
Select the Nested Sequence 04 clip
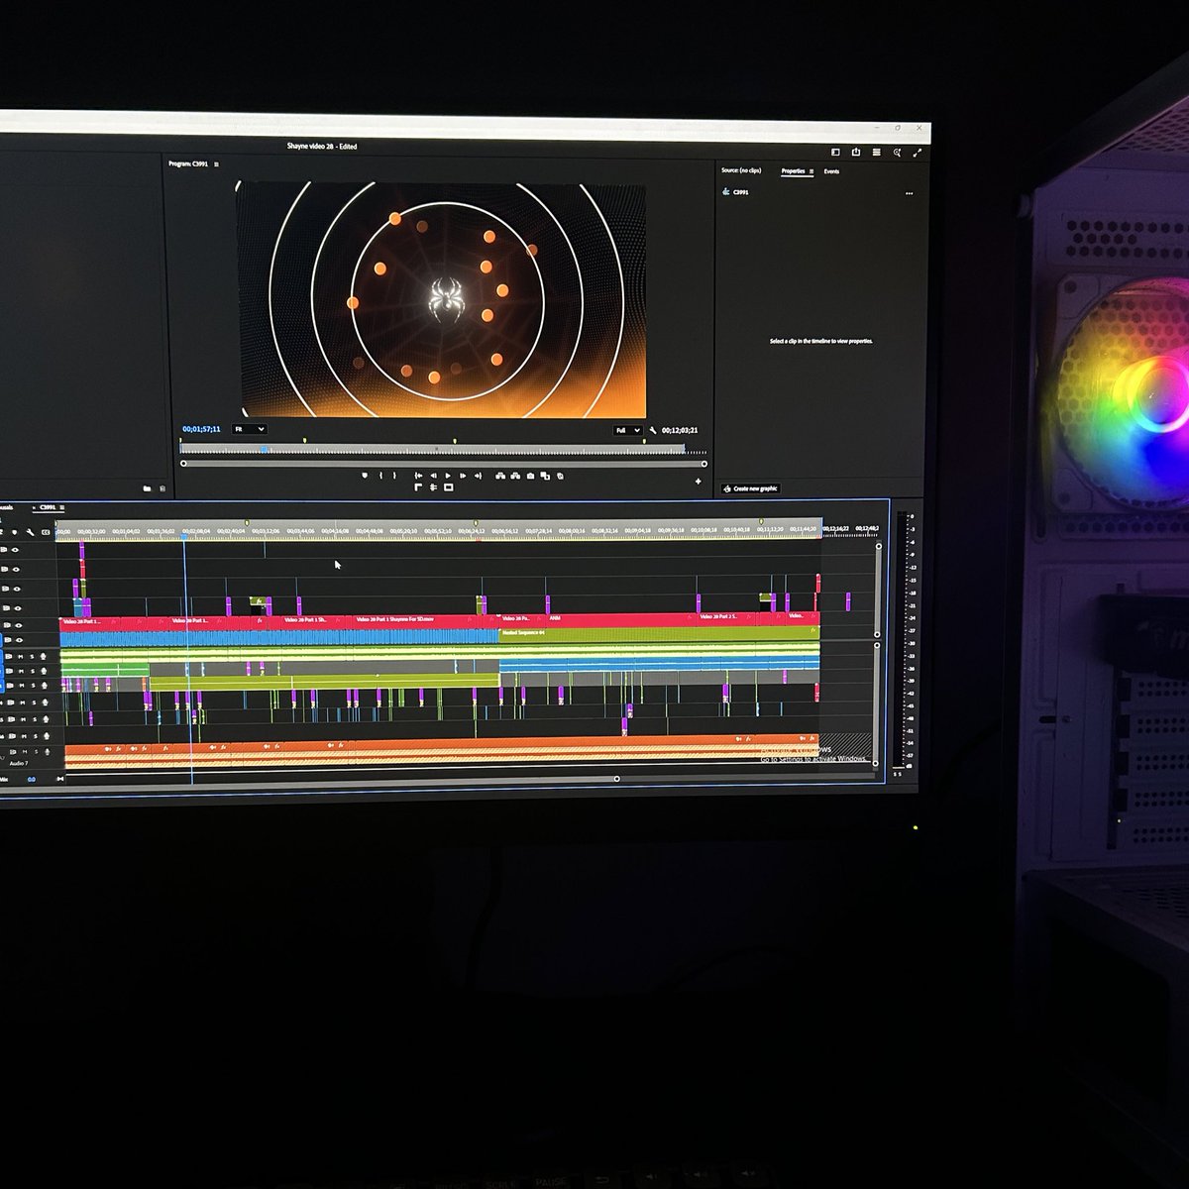click(659, 632)
